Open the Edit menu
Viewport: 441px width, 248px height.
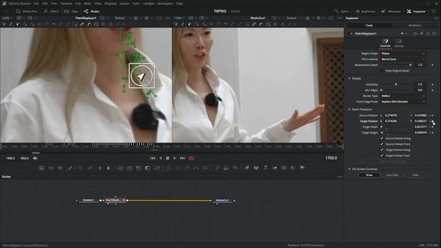pyautogui.click(x=45, y=3)
